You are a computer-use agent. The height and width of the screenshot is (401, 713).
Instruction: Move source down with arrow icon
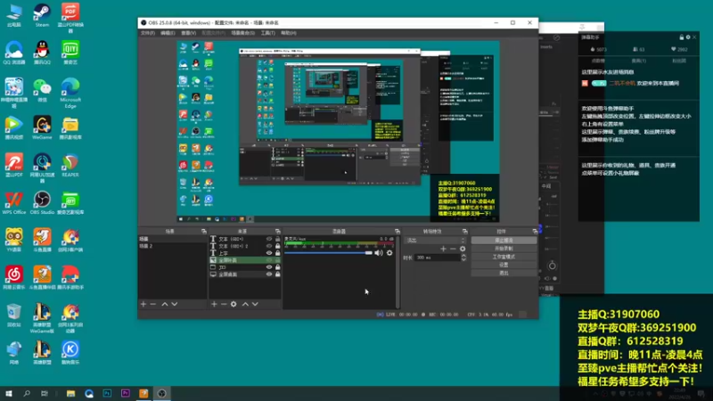coord(255,304)
